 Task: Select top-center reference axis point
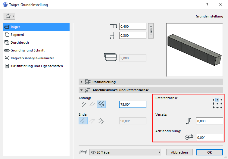(217, 100)
